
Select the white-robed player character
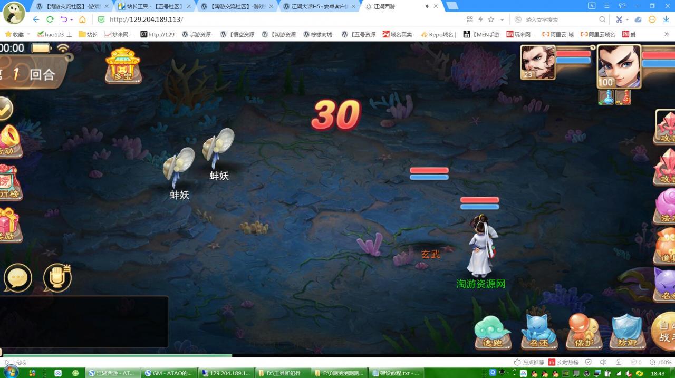(x=482, y=246)
